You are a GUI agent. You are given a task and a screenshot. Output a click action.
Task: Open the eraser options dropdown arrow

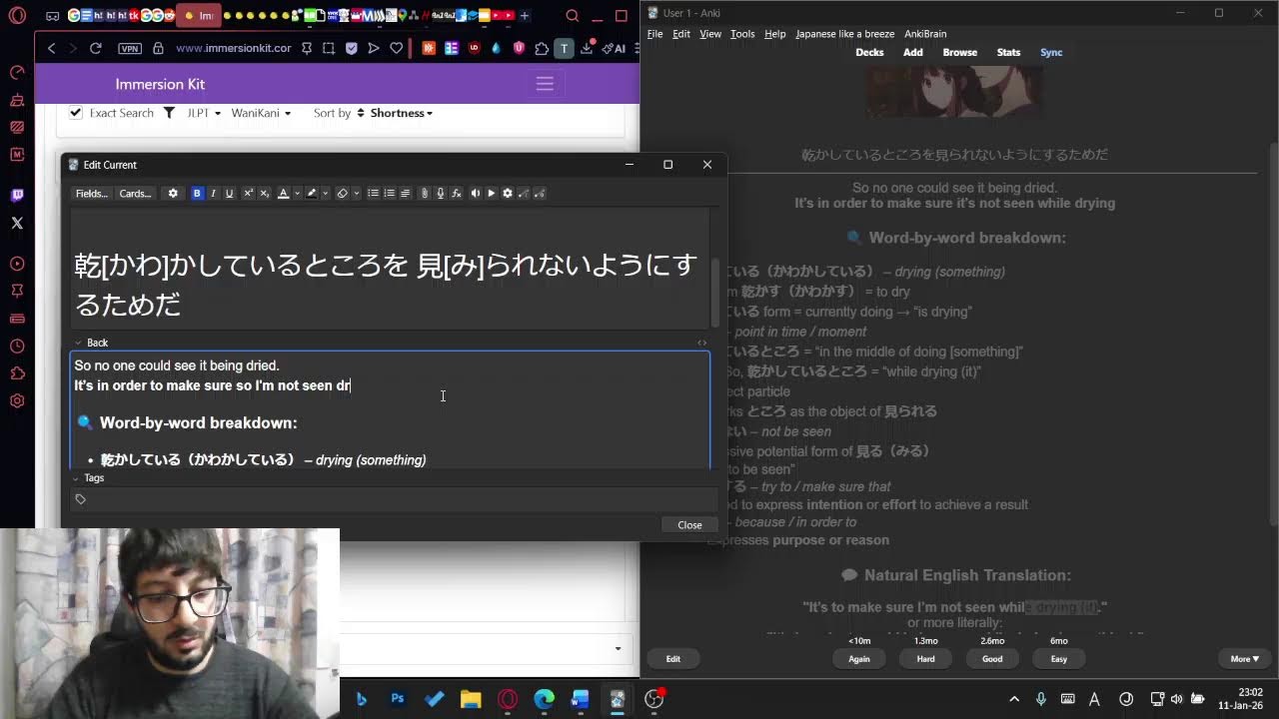(357, 194)
